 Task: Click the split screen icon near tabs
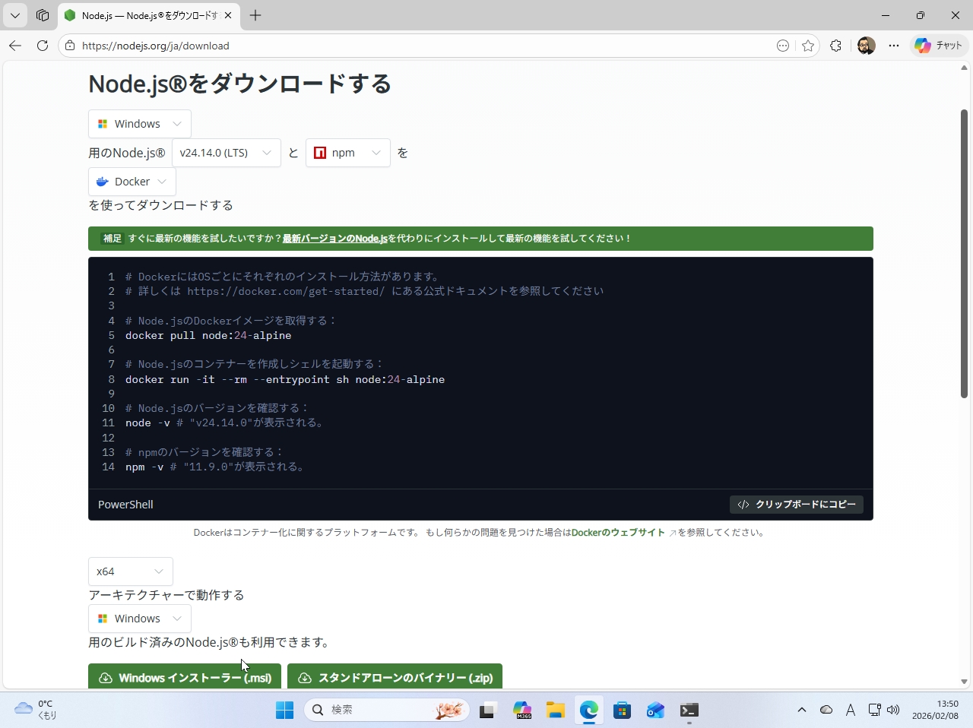coord(43,15)
